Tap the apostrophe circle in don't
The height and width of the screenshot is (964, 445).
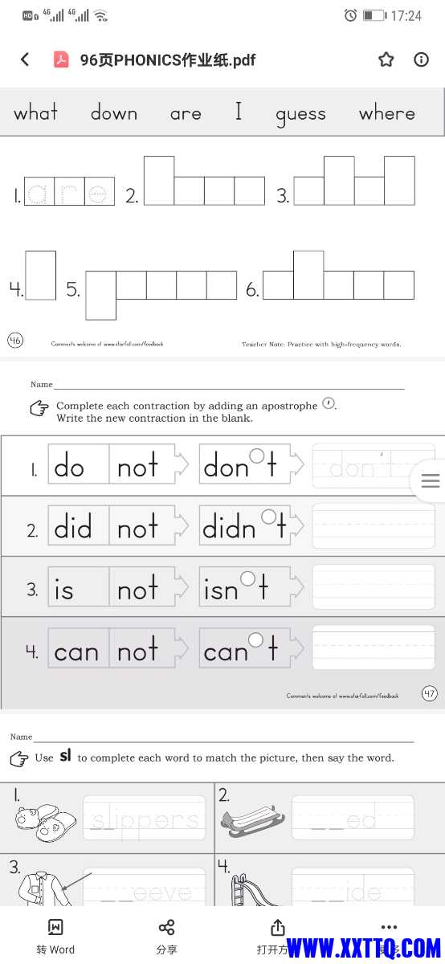coord(256,455)
